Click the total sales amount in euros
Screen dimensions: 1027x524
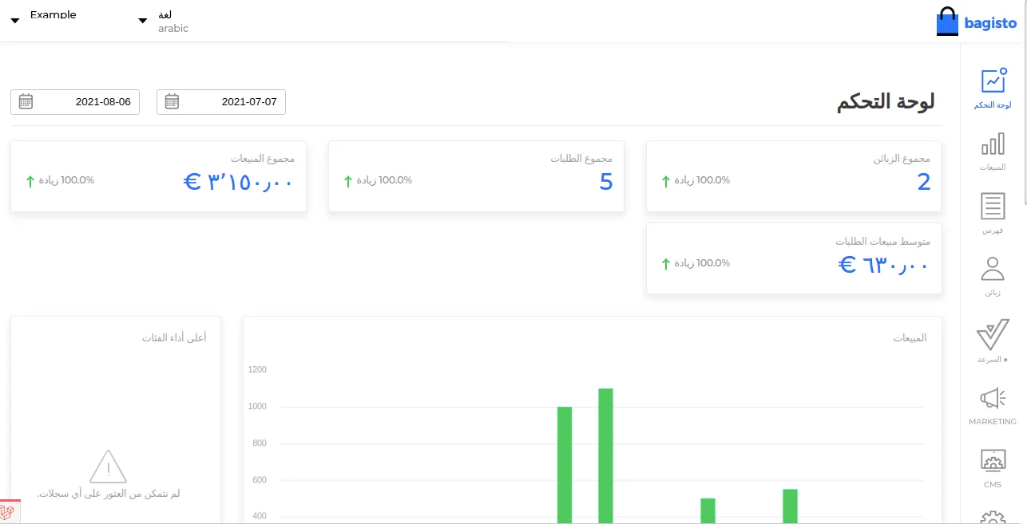pyautogui.click(x=239, y=183)
